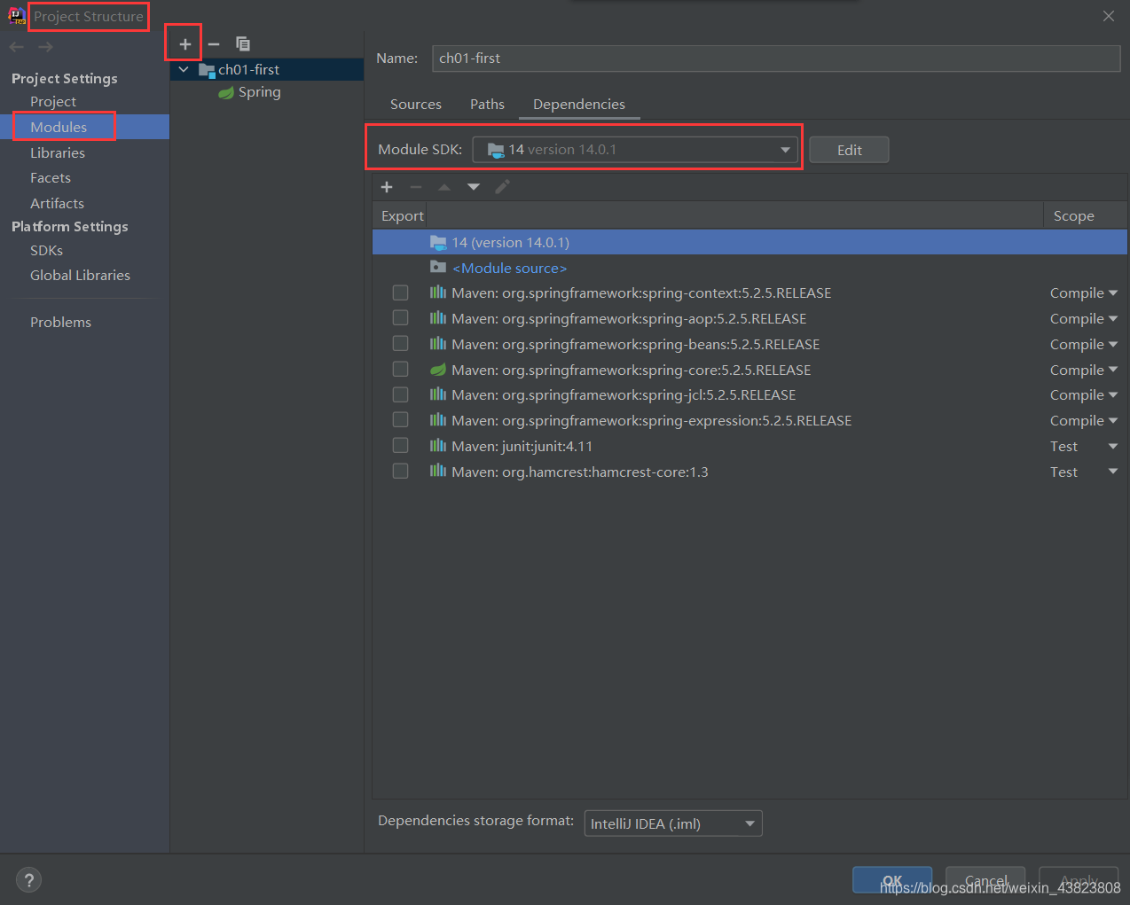The height and width of the screenshot is (905, 1130).
Task: Switch to the Sources tab
Action: click(416, 105)
